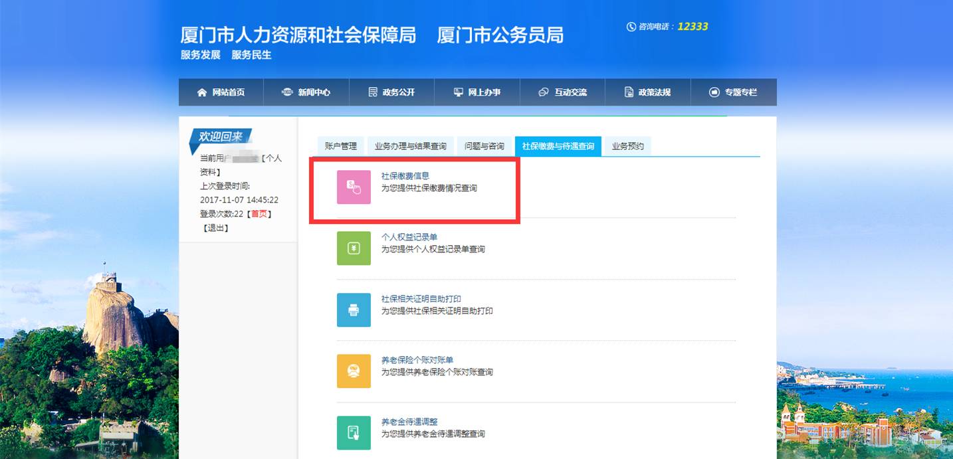Switch to the 问题与咨询 tab
This screenshot has height=459, width=953.
[484, 146]
